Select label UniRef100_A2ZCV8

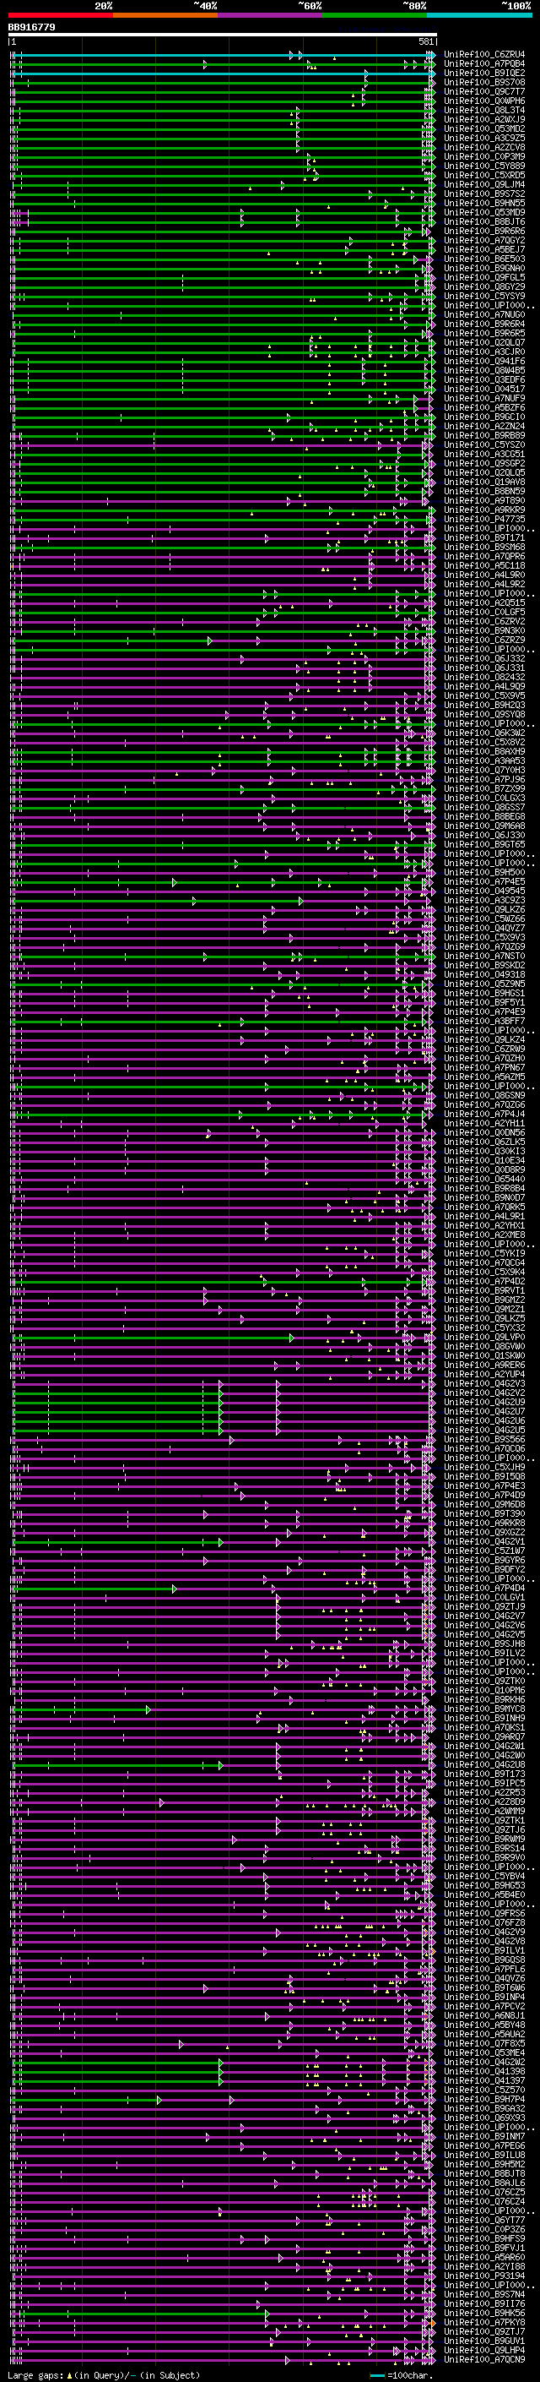pos(484,147)
